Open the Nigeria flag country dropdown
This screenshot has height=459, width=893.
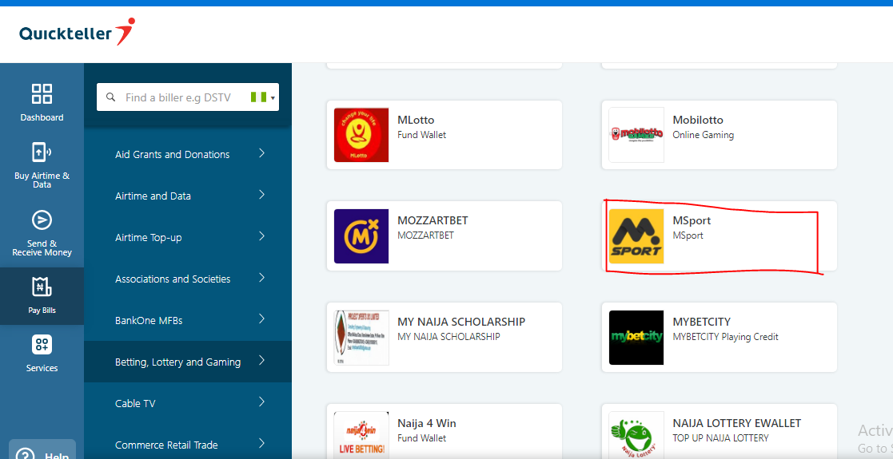[263, 97]
